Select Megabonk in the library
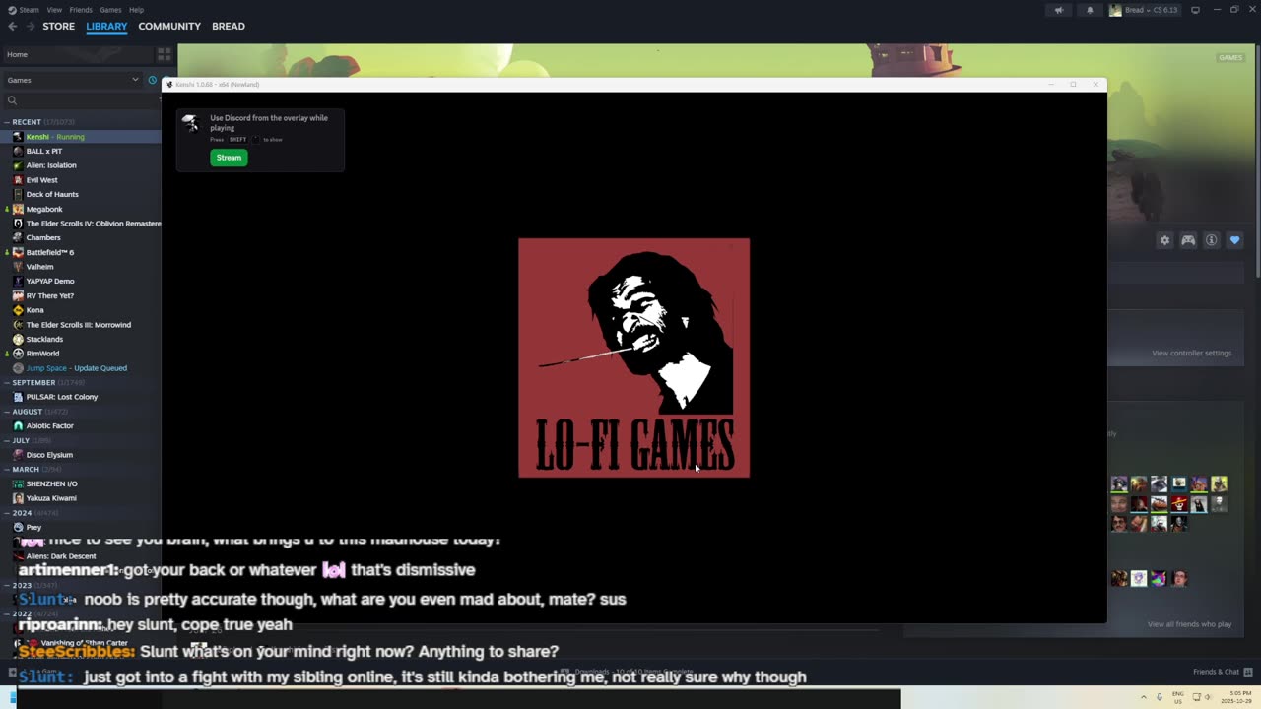1261x709 pixels. [81, 209]
